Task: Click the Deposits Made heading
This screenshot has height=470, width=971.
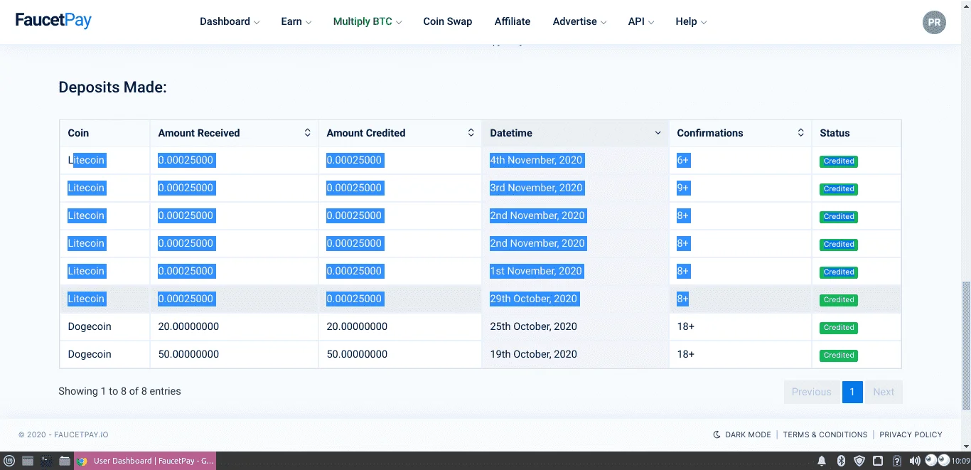Action: click(x=112, y=87)
